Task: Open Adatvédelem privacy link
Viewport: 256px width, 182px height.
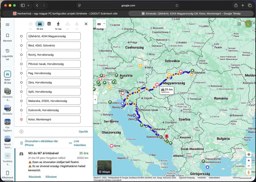Action: [x=214, y=178]
